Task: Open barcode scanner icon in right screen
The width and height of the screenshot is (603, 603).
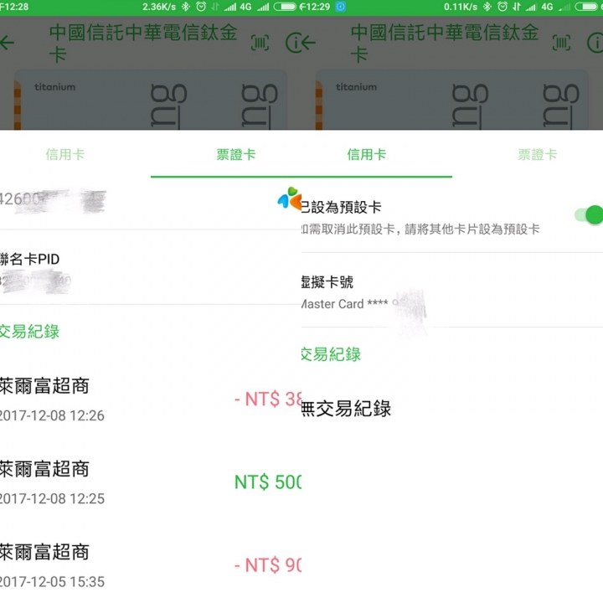Action: pos(561,43)
